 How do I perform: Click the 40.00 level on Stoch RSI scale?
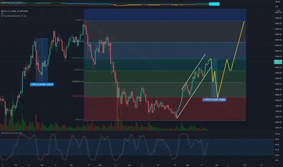coord(277,150)
